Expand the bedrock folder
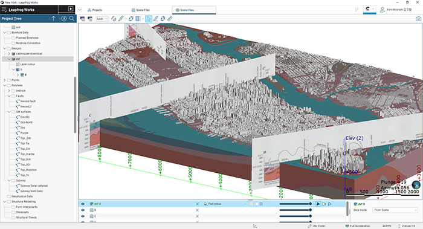This screenshot has width=423, height=229. 9,91
